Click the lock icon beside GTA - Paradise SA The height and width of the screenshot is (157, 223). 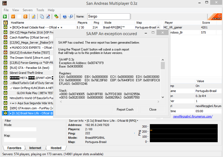[5, 68]
